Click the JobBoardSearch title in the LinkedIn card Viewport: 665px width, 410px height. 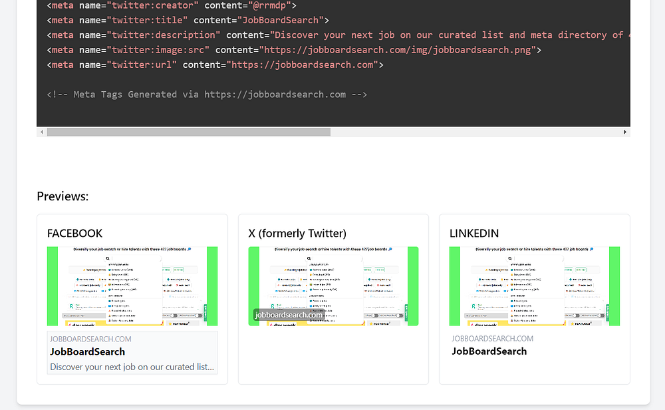click(x=489, y=351)
